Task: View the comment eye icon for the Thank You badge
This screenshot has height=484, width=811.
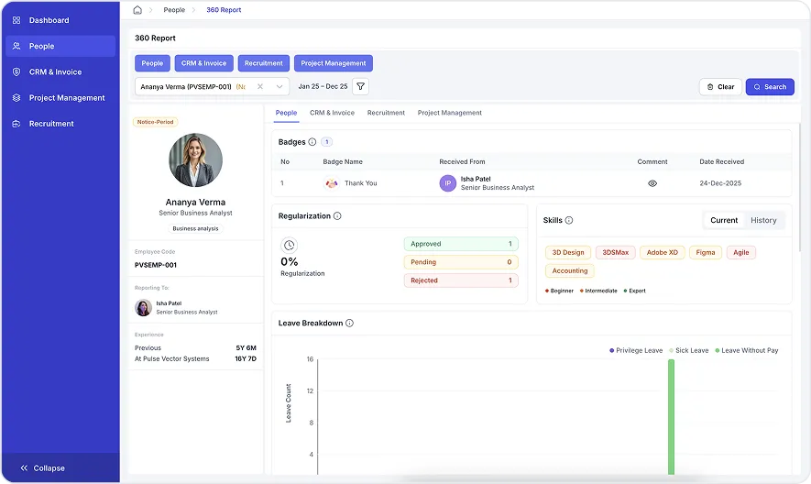Action: click(652, 183)
